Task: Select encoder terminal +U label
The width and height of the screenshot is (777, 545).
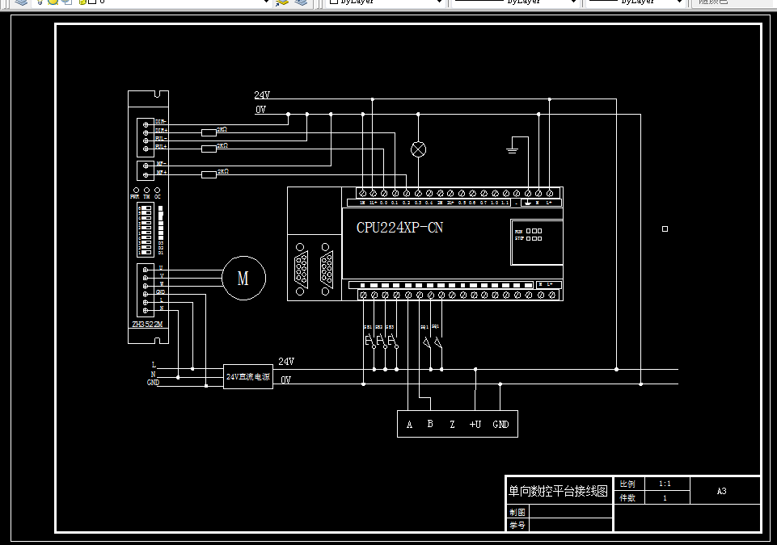Action: pyautogui.click(x=475, y=424)
